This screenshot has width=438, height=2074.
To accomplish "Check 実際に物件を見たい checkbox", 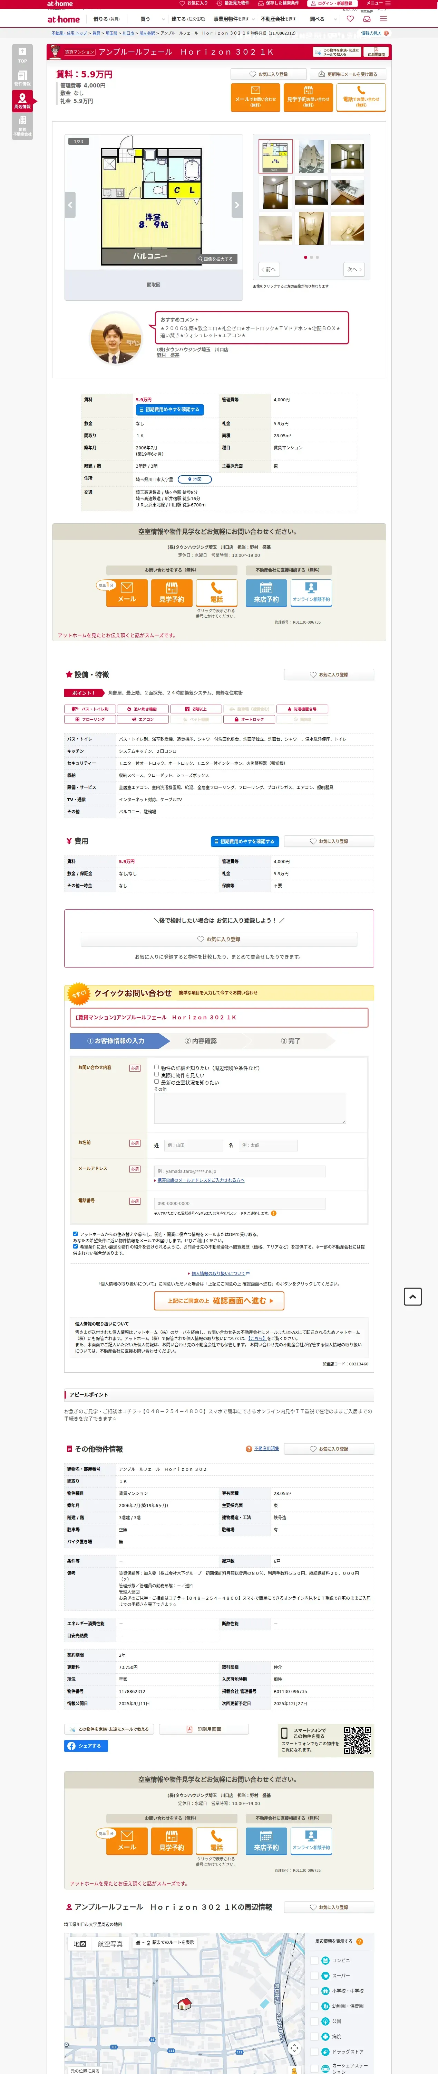I will tap(157, 1074).
